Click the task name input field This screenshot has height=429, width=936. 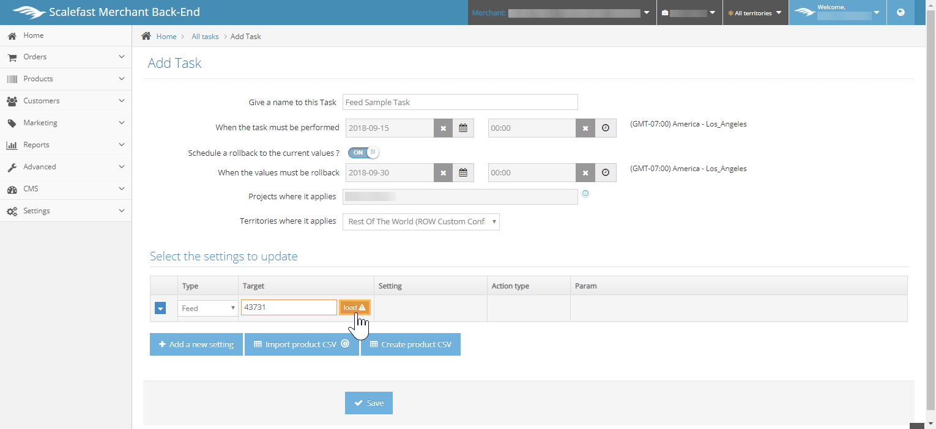pyautogui.click(x=460, y=102)
